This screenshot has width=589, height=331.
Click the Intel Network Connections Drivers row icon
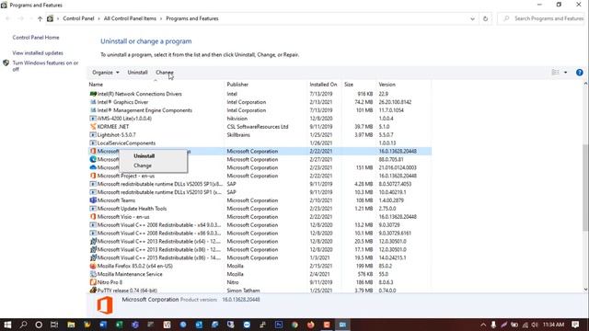(93, 94)
